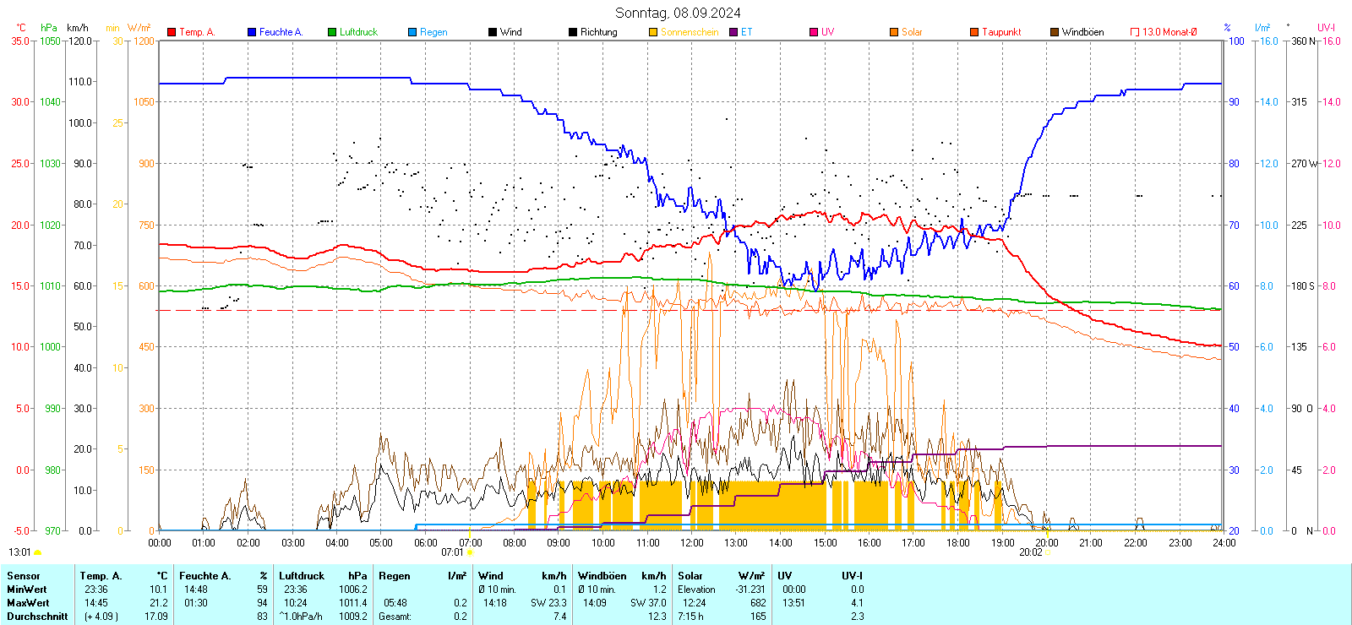Click the light blue Regen legend swatch
1352x625 pixels.
coord(412,32)
